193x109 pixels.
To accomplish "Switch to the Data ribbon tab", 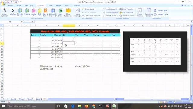I will (x=50, y=5).
